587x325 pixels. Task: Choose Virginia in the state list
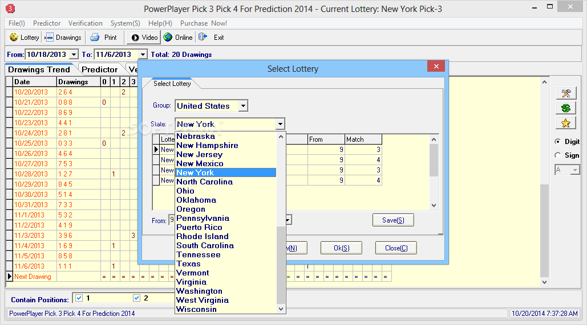[x=226, y=282]
